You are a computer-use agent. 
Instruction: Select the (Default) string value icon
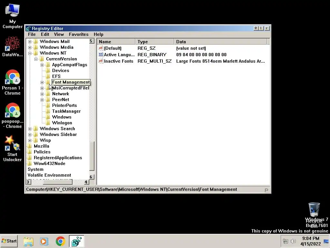(x=101, y=48)
